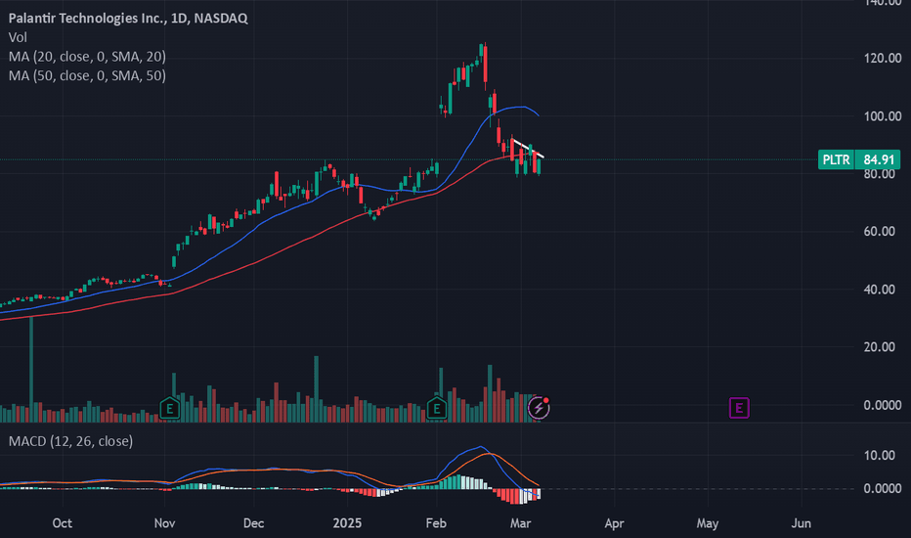Click the PLTR 84.91 price label
Viewport: 911px width, 538px height.
point(859,159)
